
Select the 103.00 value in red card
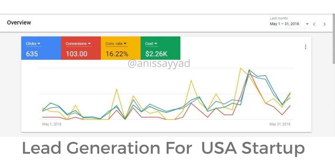(76, 53)
